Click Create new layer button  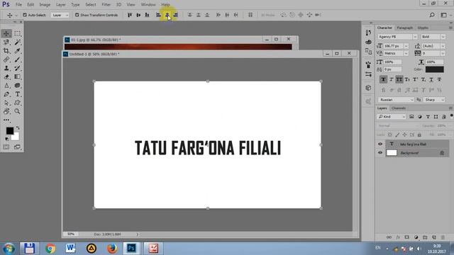[433, 237]
